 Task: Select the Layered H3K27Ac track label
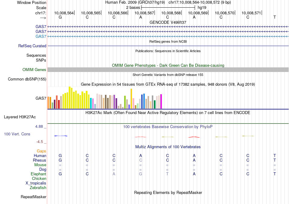tap(20, 117)
